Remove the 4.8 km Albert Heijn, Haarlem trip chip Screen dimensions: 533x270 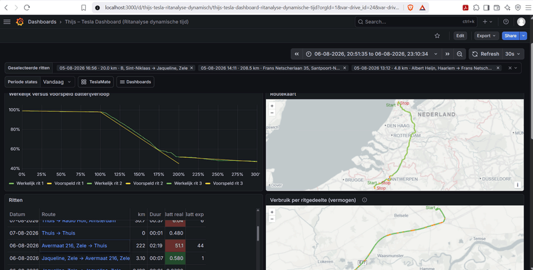pyautogui.click(x=498, y=68)
